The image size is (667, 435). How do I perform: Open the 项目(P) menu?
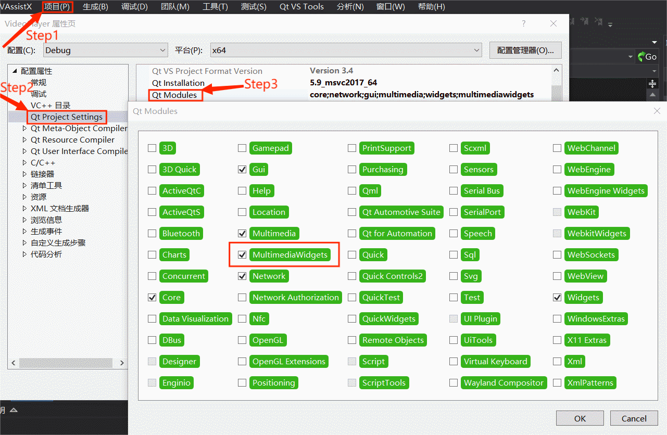(57, 7)
